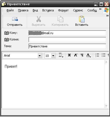110x117 pixels.
Task: Maximize the Приветствие window
Action: tap(101, 4)
